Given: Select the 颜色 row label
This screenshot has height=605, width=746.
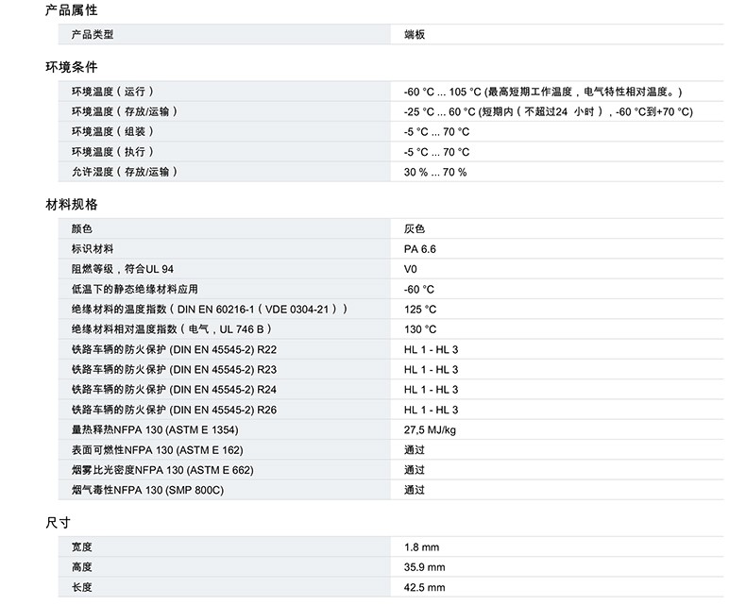Looking at the screenshot, I should [x=82, y=228].
